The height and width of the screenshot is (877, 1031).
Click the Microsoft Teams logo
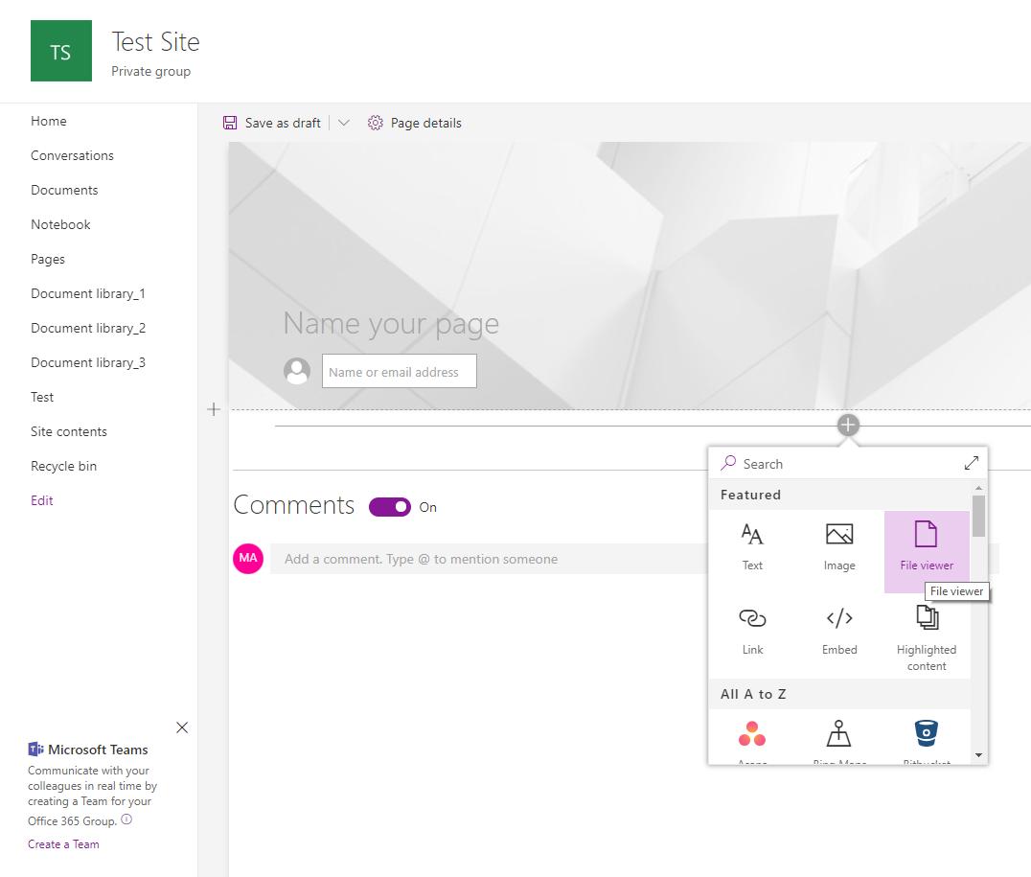click(x=35, y=749)
